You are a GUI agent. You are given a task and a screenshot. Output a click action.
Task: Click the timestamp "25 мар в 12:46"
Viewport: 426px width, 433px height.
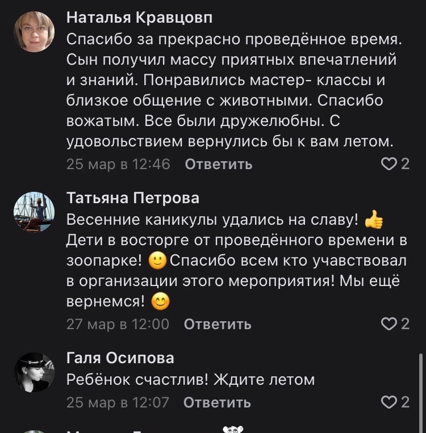pos(118,165)
